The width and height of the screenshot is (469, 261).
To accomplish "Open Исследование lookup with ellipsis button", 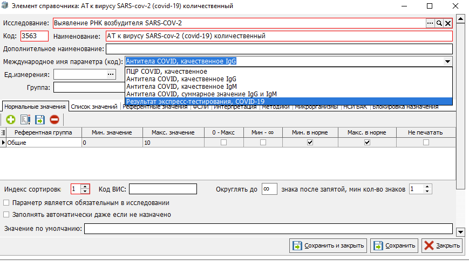I will coord(430,23).
